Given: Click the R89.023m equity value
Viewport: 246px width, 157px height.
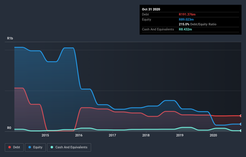Looking at the screenshot, I should click(186, 19).
